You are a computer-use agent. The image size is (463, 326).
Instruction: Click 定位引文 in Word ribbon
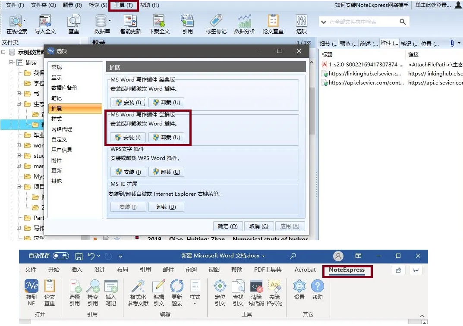click(x=220, y=292)
